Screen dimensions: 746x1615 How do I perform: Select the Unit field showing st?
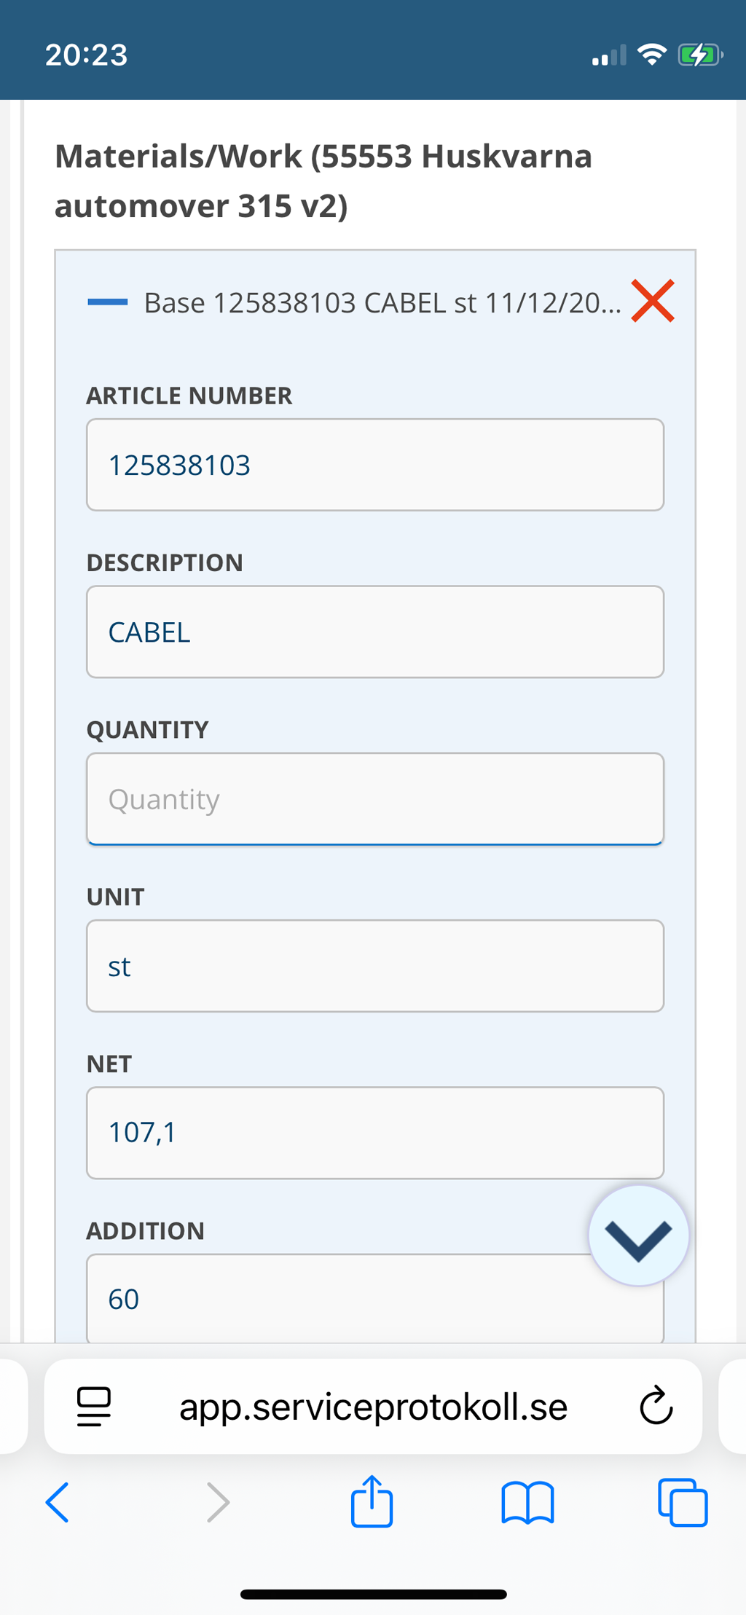click(x=374, y=966)
